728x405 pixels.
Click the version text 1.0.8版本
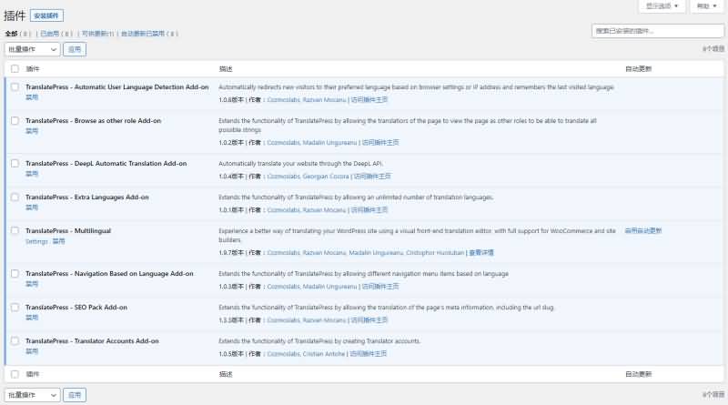pyautogui.click(x=231, y=100)
